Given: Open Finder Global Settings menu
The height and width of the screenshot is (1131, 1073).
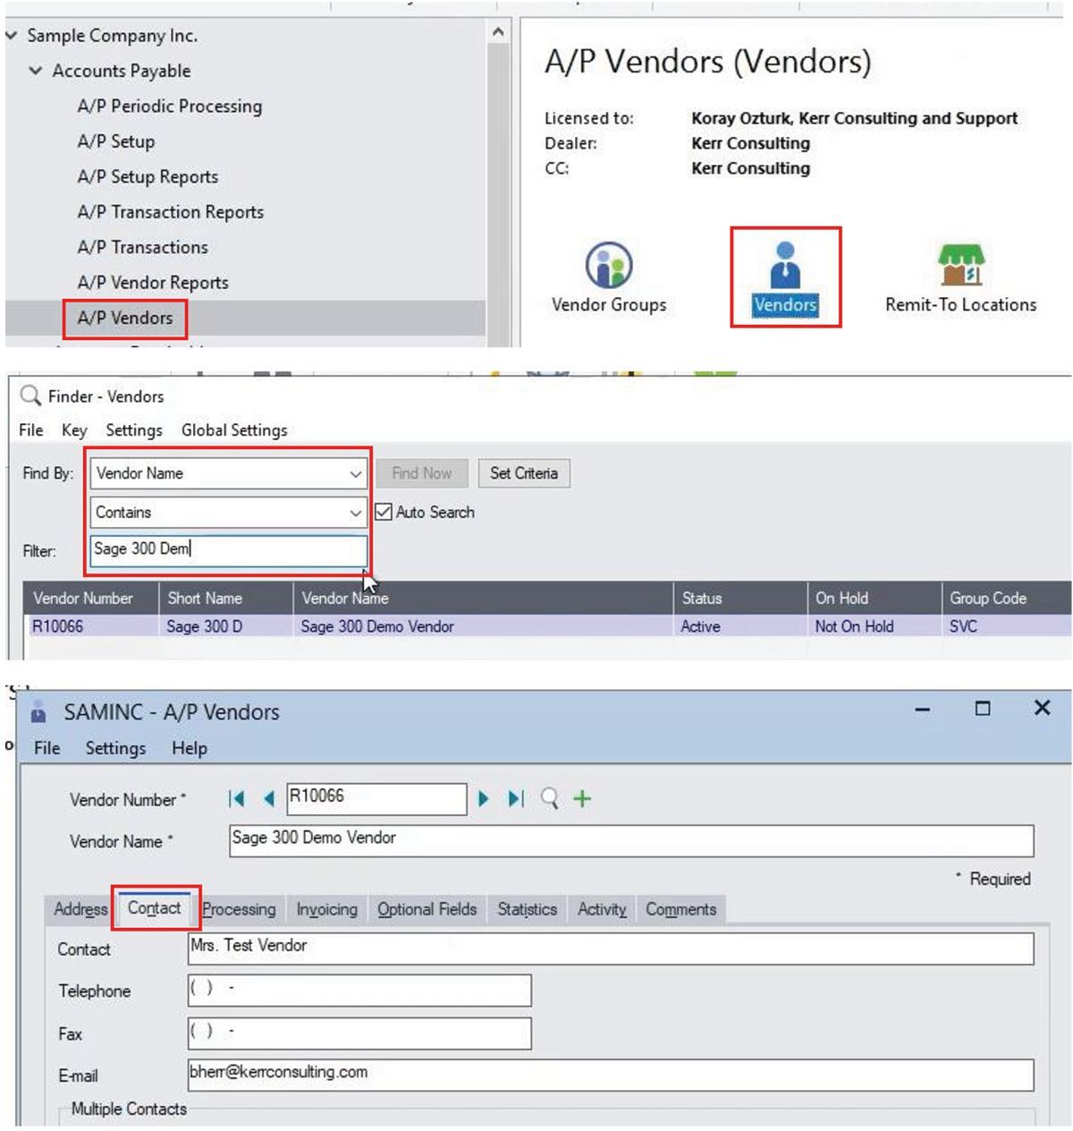Looking at the screenshot, I should [234, 430].
